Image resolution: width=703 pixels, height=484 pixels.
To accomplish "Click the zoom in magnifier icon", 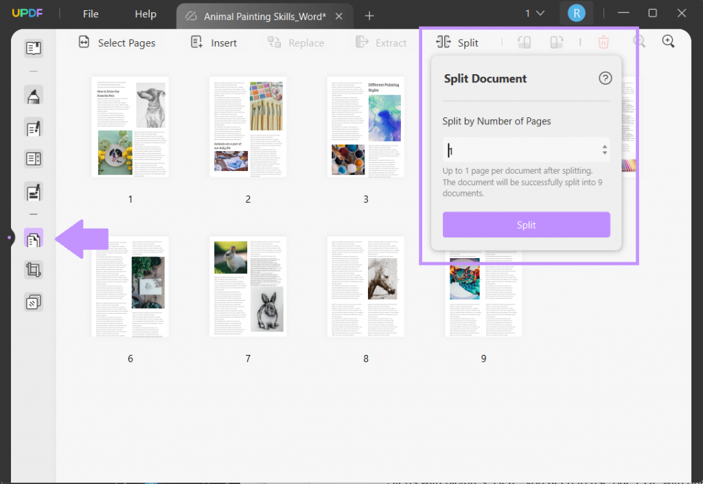I will pos(668,41).
